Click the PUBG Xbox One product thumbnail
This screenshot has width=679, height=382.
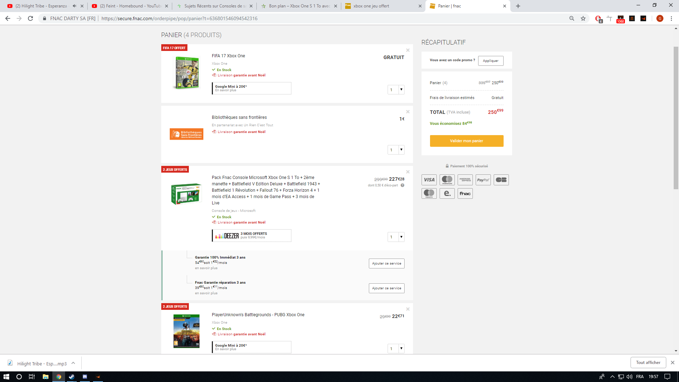point(186,331)
